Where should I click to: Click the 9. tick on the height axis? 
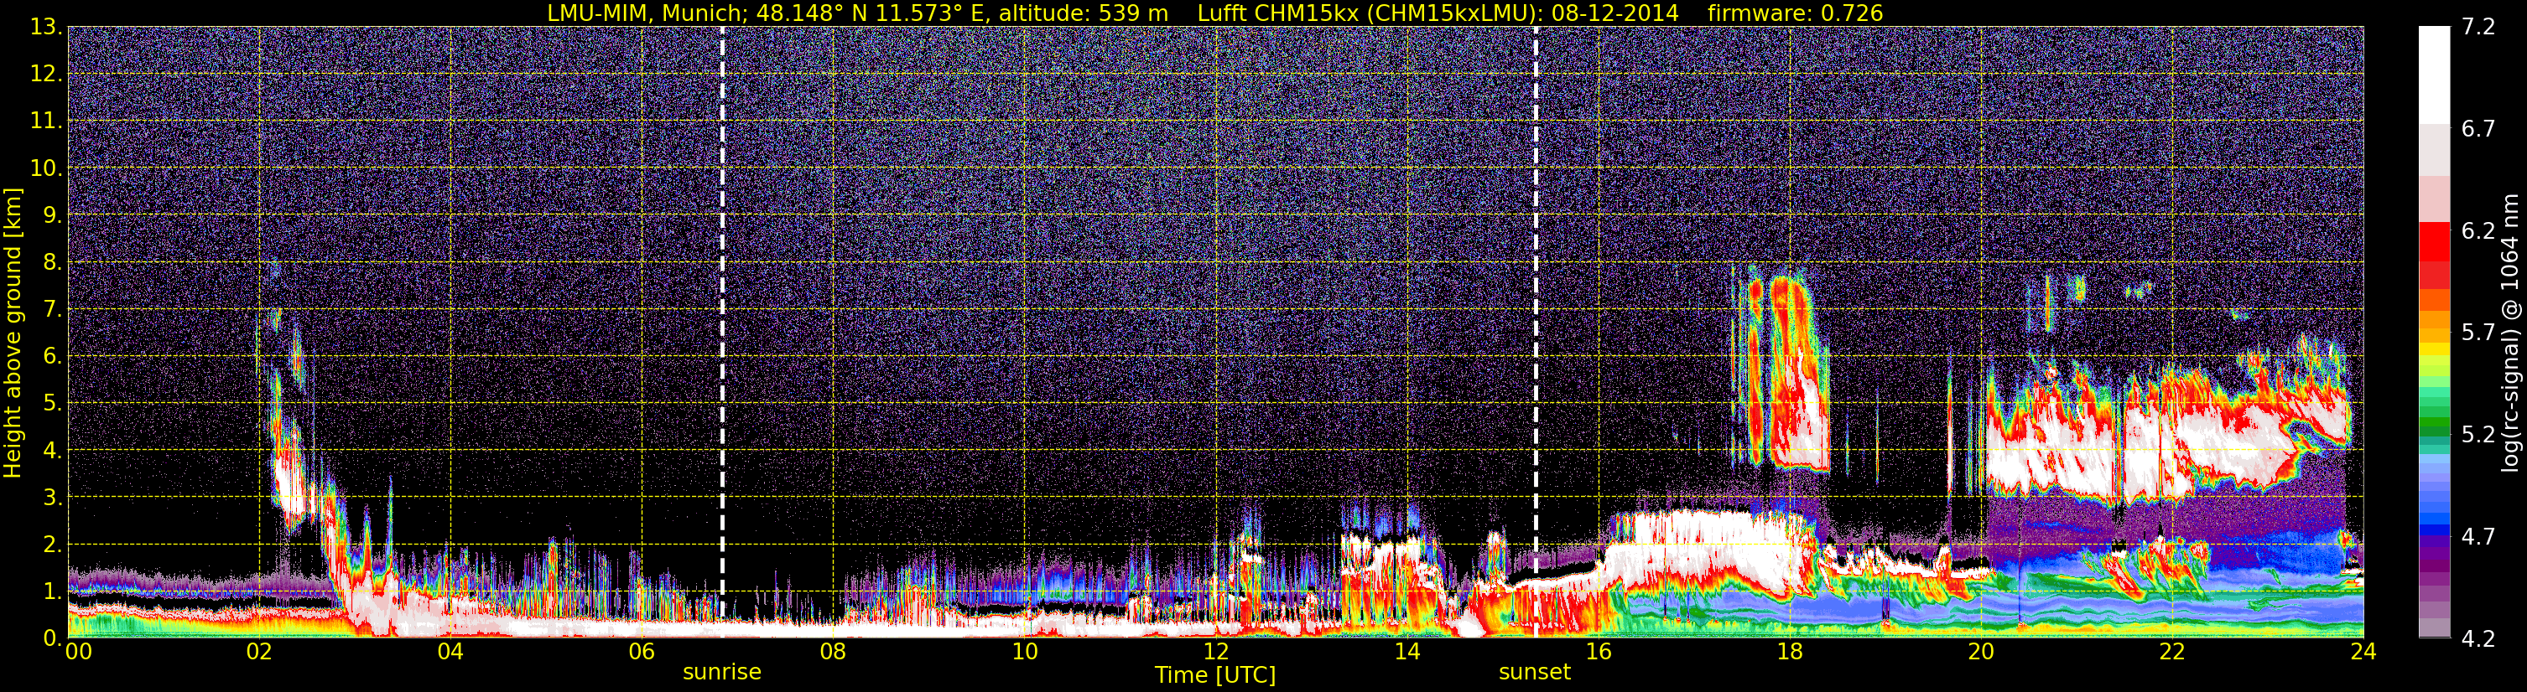52,214
